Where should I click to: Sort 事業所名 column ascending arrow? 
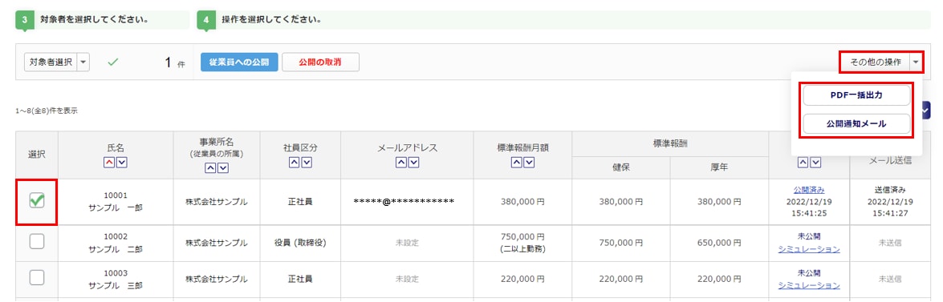[211, 168]
